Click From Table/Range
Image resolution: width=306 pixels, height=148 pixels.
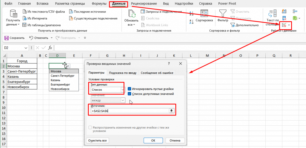coord(41,25)
